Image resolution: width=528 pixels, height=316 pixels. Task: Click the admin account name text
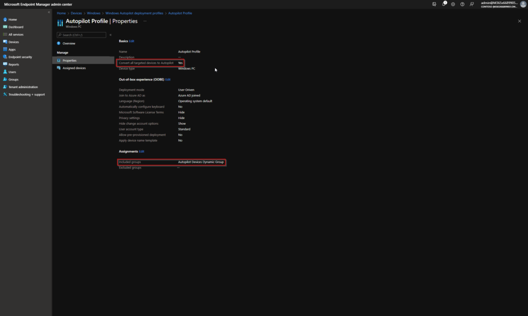point(499,3)
